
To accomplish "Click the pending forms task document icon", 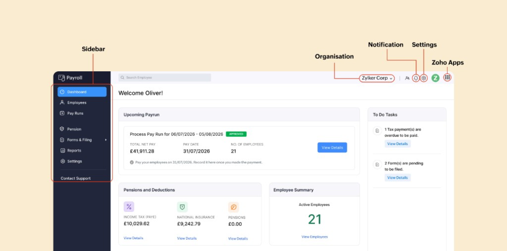I will 377,165.
